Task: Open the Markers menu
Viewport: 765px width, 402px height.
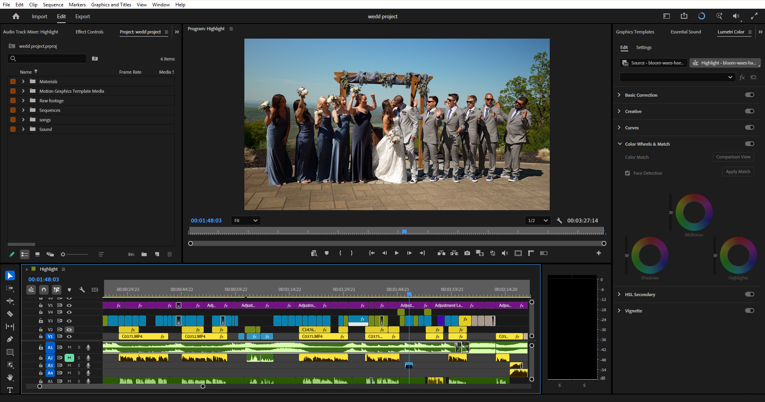Action: (x=77, y=5)
